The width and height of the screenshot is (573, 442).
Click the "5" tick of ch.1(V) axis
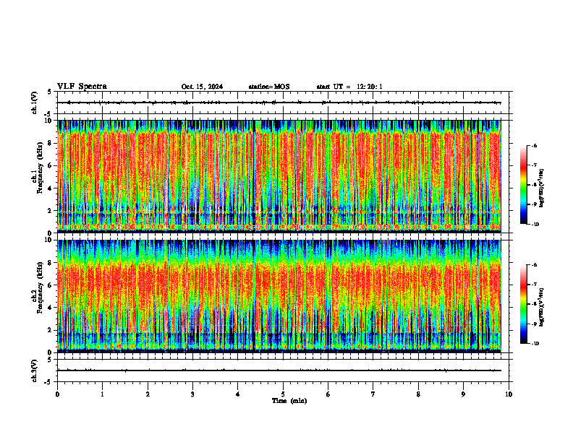[x=50, y=92]
